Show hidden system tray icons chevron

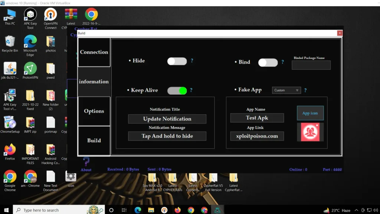(356, 210)
